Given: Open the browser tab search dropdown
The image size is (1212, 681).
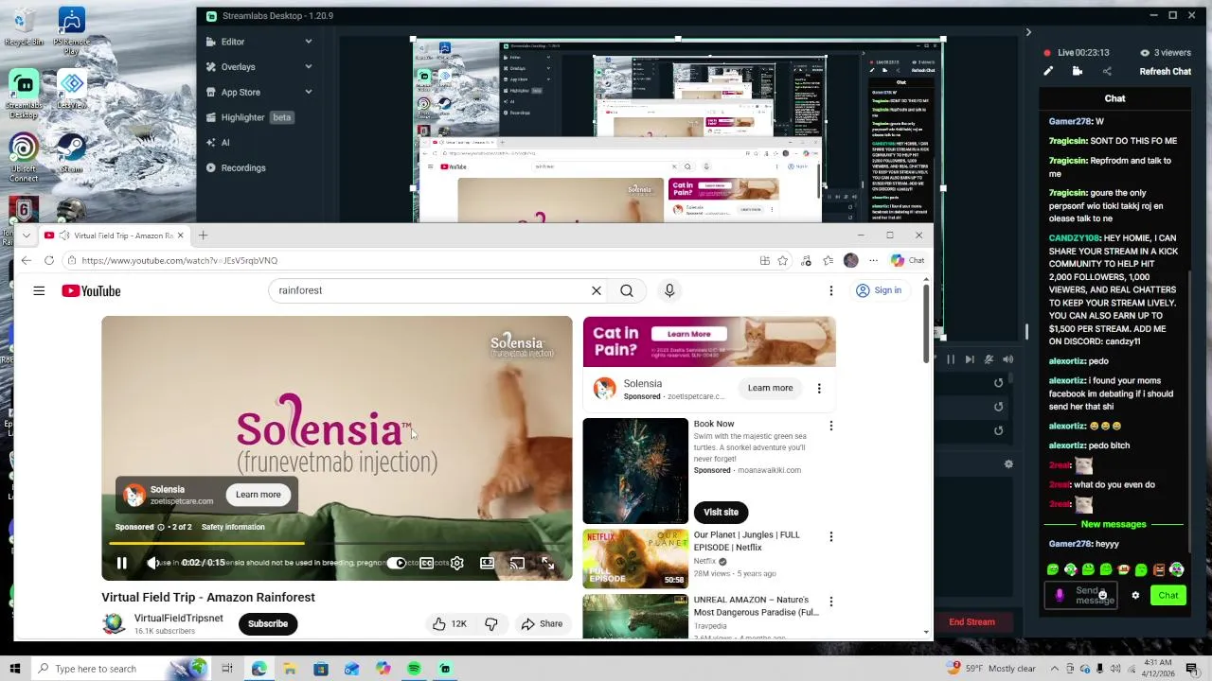Looking at the screenshot, I should pos(27,235).
